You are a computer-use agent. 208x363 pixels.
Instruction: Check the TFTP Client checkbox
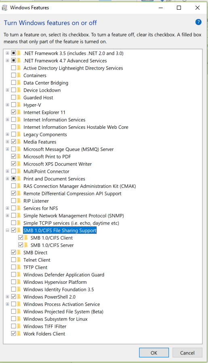click(x=13, y=267)
